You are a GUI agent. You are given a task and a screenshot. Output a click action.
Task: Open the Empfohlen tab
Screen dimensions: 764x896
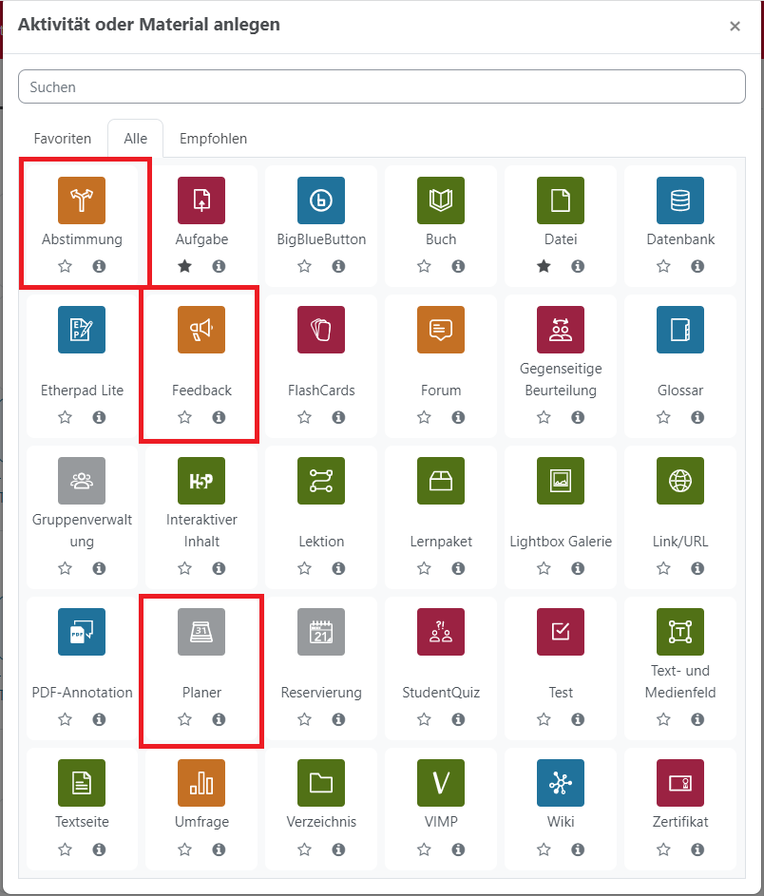(x=213, y=139)
